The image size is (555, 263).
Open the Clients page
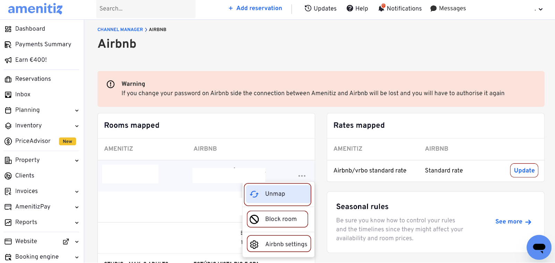point(25,176)
